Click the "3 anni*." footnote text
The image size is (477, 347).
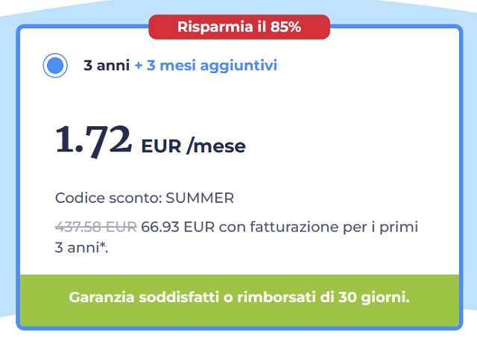81,246
